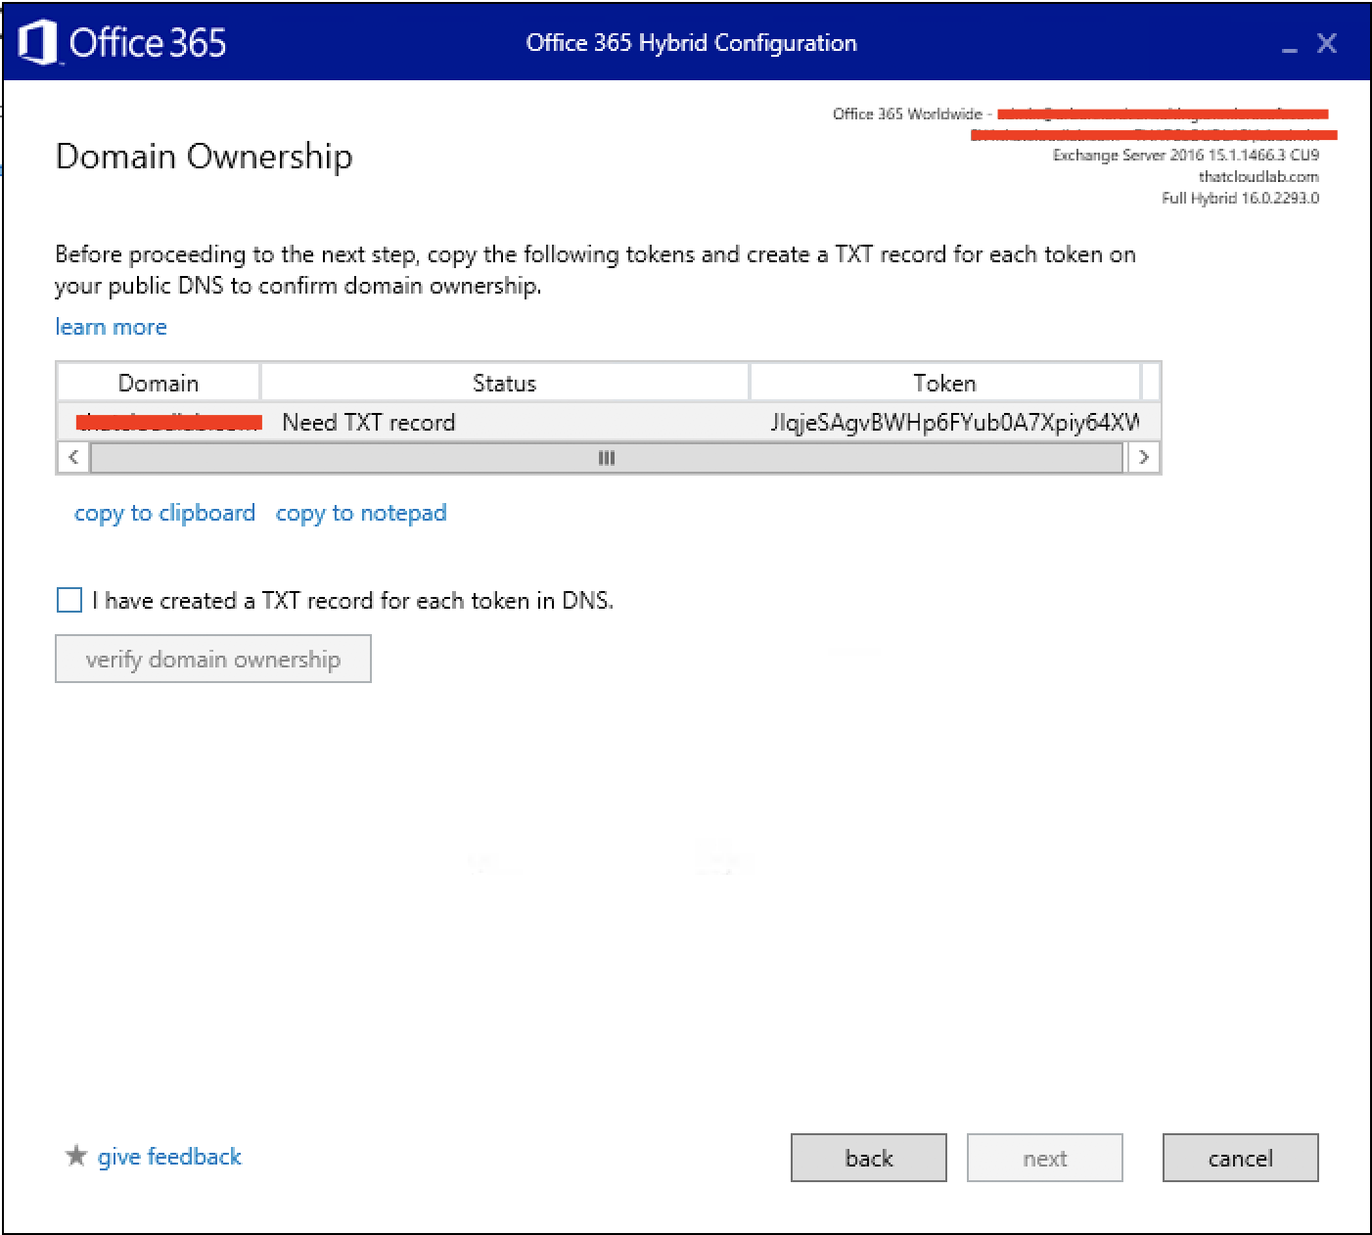The image size is (1372, 1235).
Task: Go back to the previous wizard step
Action: (x=868, y=1158)
